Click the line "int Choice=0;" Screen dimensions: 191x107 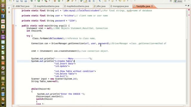(34, 31)
